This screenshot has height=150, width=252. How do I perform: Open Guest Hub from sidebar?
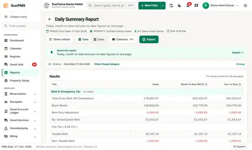(x=20, y=65)
